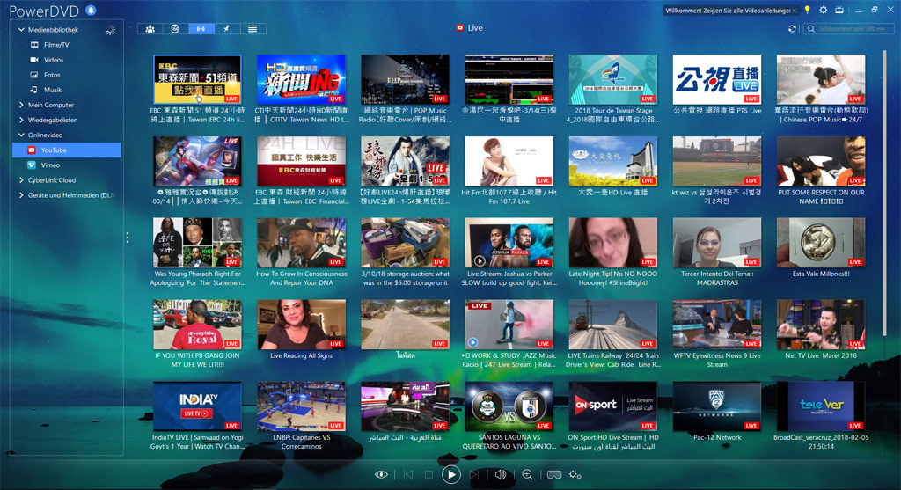This screenshot has width=901, height=490.
Task: Open PUT SOME RESPECT ON OUR NAME video
Action: click(821, 161)
